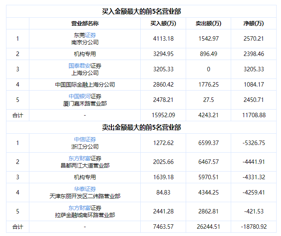Select the 营业部名称 column header
281x236 pixels.
(x=85, y=23)
